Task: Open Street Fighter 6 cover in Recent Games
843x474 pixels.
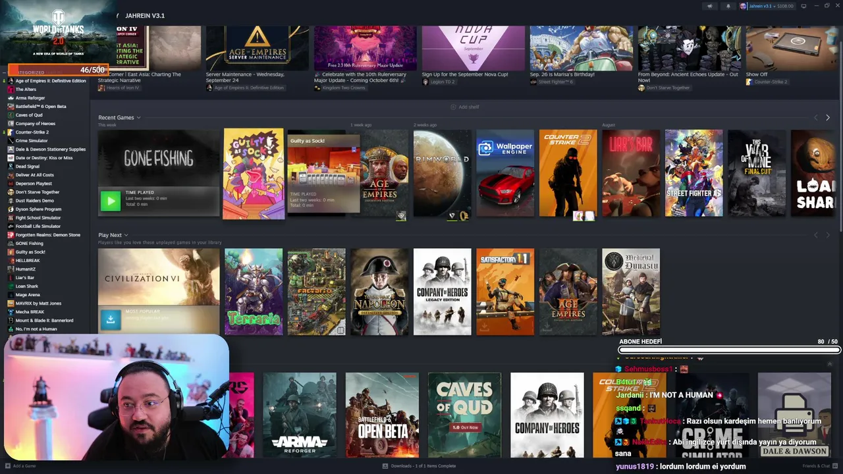Action: tap(694, 173)
